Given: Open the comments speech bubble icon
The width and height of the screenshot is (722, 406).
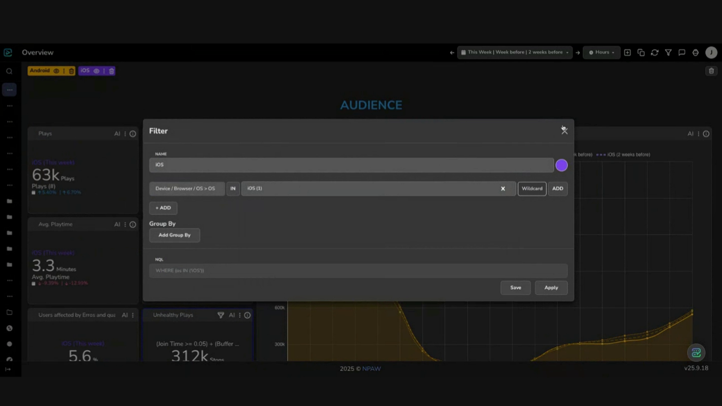Looking at the screenshot, I should pos(681,52).
